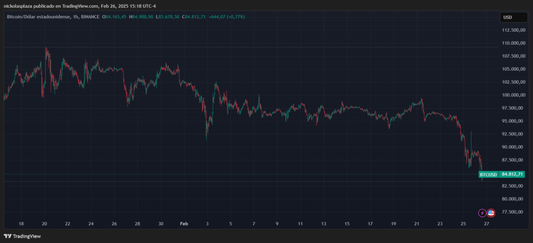Click the 84.812,71 current price label

(x=513, y=174)
